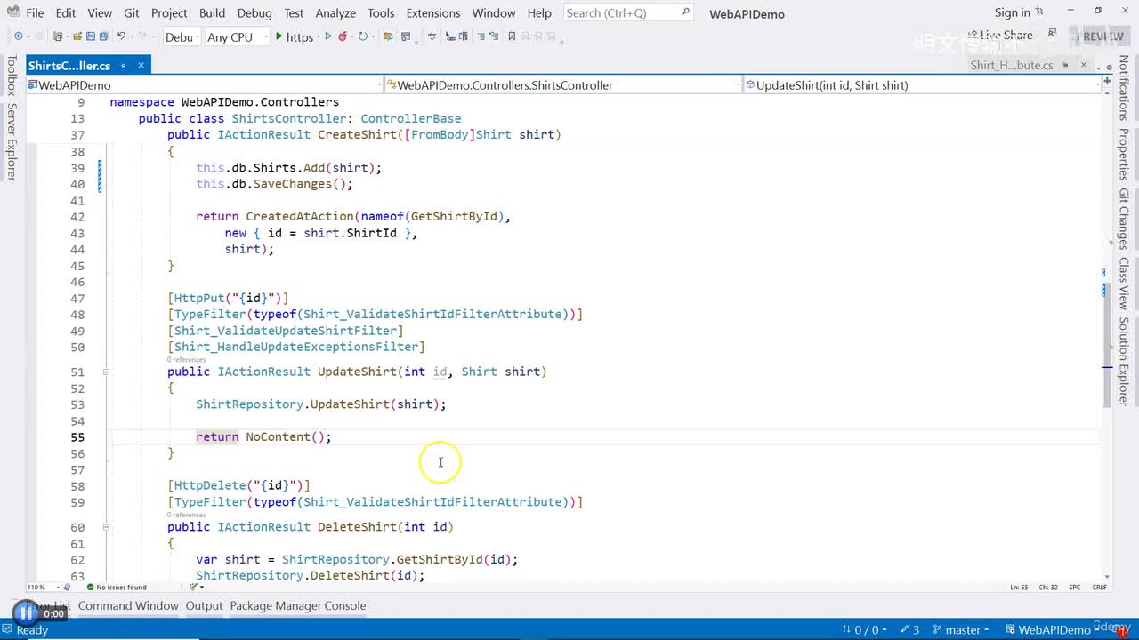
Task: Open the Git menu
Action: (132, 12)
